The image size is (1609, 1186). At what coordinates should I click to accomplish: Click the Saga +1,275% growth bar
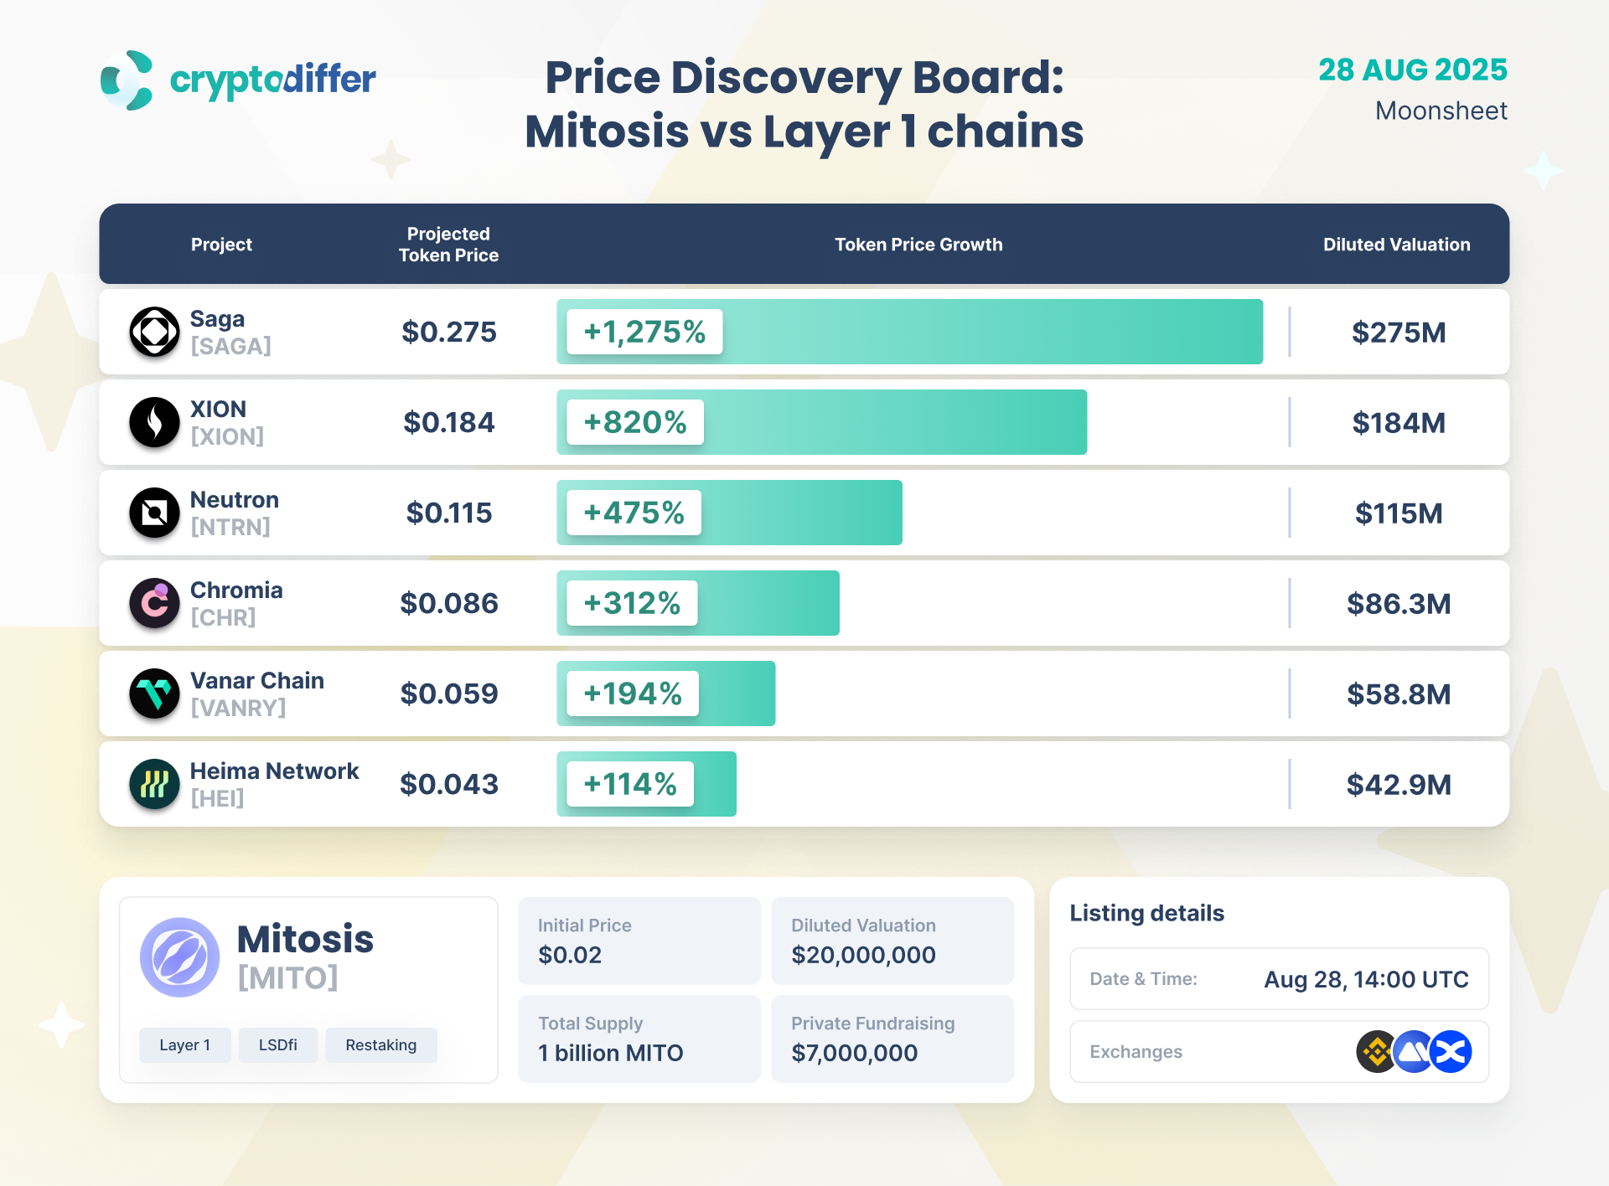[x=910, y=332]
